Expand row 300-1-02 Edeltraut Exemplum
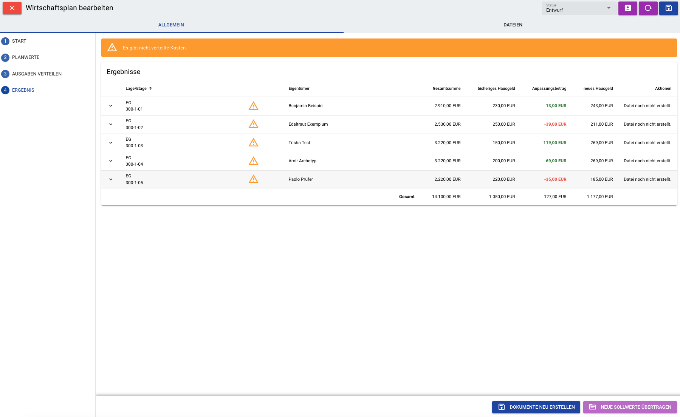This screenshot has height=417, width=680. [111, 125]
